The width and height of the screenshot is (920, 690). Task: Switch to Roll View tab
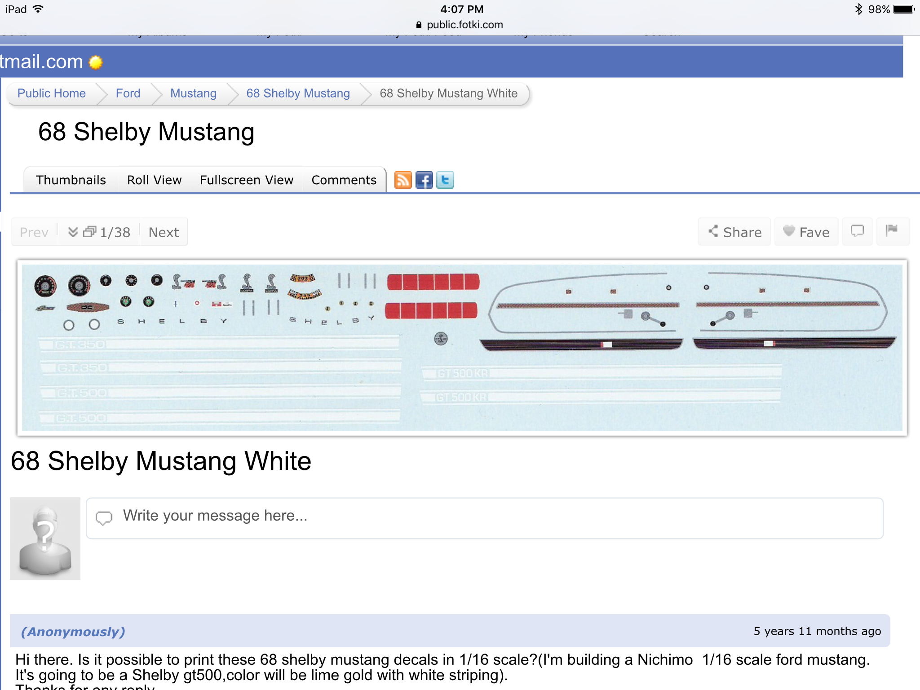(155, 180)
